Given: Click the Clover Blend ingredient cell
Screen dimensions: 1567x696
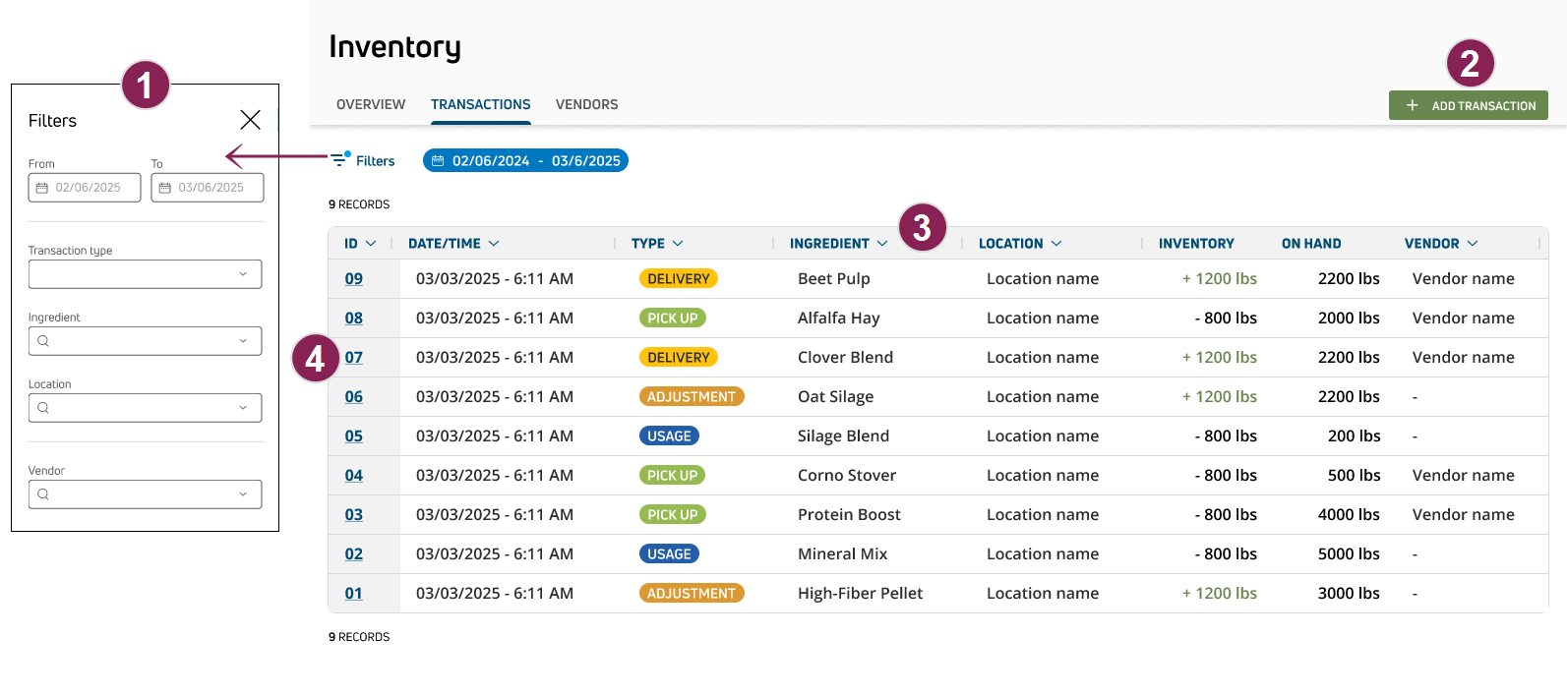Looking at the screenshot, I should click(846, 358).
